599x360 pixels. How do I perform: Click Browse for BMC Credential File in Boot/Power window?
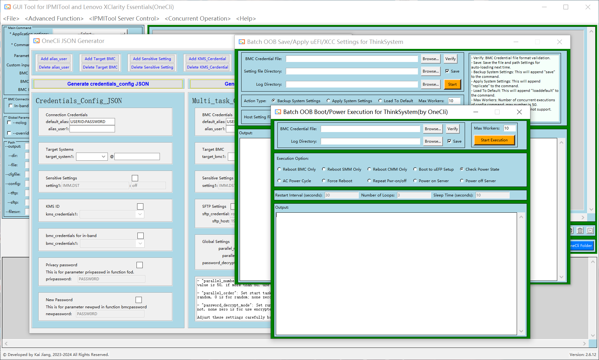pos(433,129)
